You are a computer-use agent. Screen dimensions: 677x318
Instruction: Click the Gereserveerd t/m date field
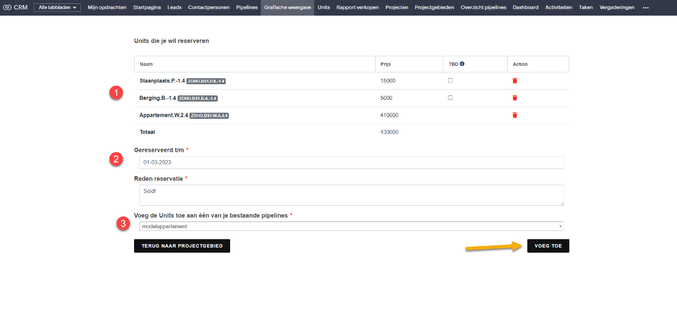pyautogui.click(x=351, y=162)
